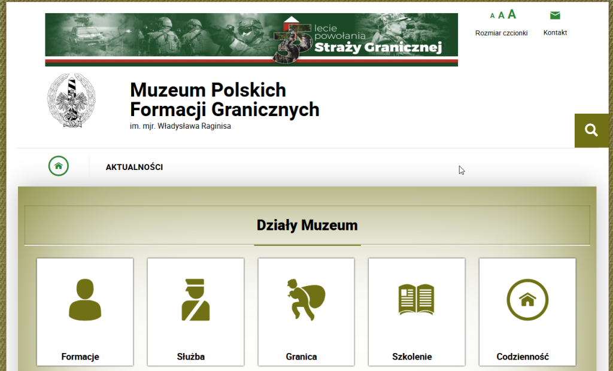
Task: Open the Szkolenie section label
Action: click(x=412, y=357)
